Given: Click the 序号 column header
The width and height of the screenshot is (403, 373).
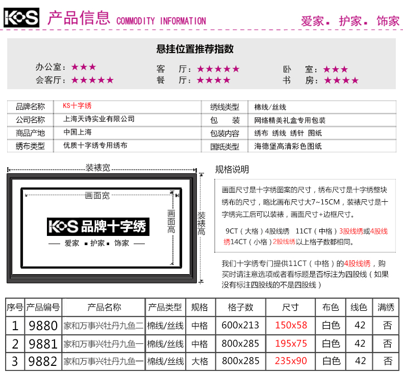Looking at the screenshot, I should (x=15, y=307).
